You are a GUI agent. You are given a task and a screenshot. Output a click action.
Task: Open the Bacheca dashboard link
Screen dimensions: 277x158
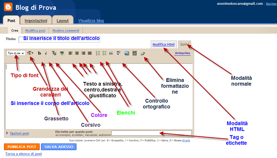click(271, 4)
